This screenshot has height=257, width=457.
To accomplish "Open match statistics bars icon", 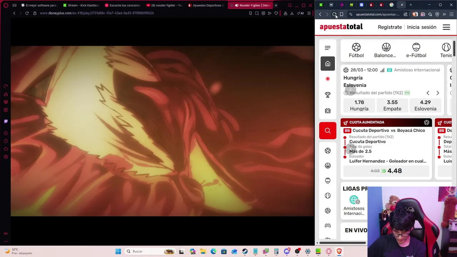I will (382, 70).
